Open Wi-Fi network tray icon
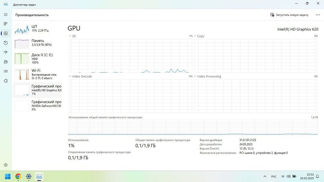Screen dimensions: 324x182 coord(283,176)
